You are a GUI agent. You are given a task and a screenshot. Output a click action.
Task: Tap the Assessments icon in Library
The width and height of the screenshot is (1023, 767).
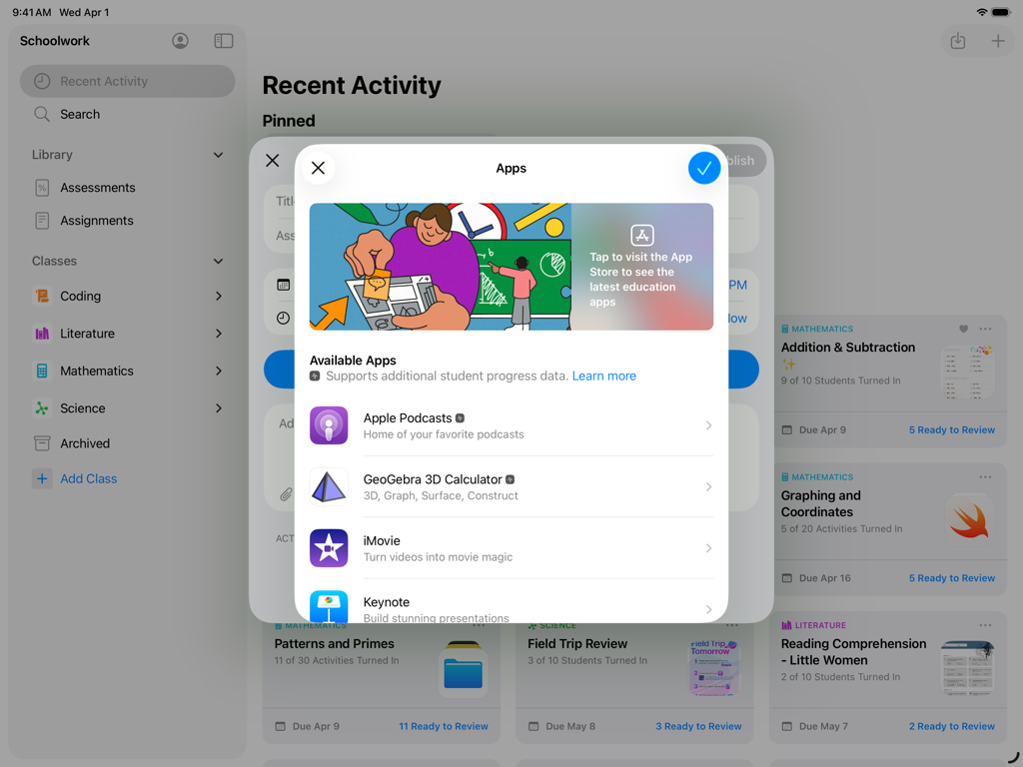(42, 187)
